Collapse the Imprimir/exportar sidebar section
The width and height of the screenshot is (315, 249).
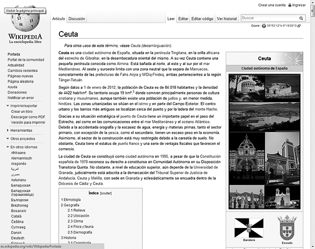tap(23, 106)
